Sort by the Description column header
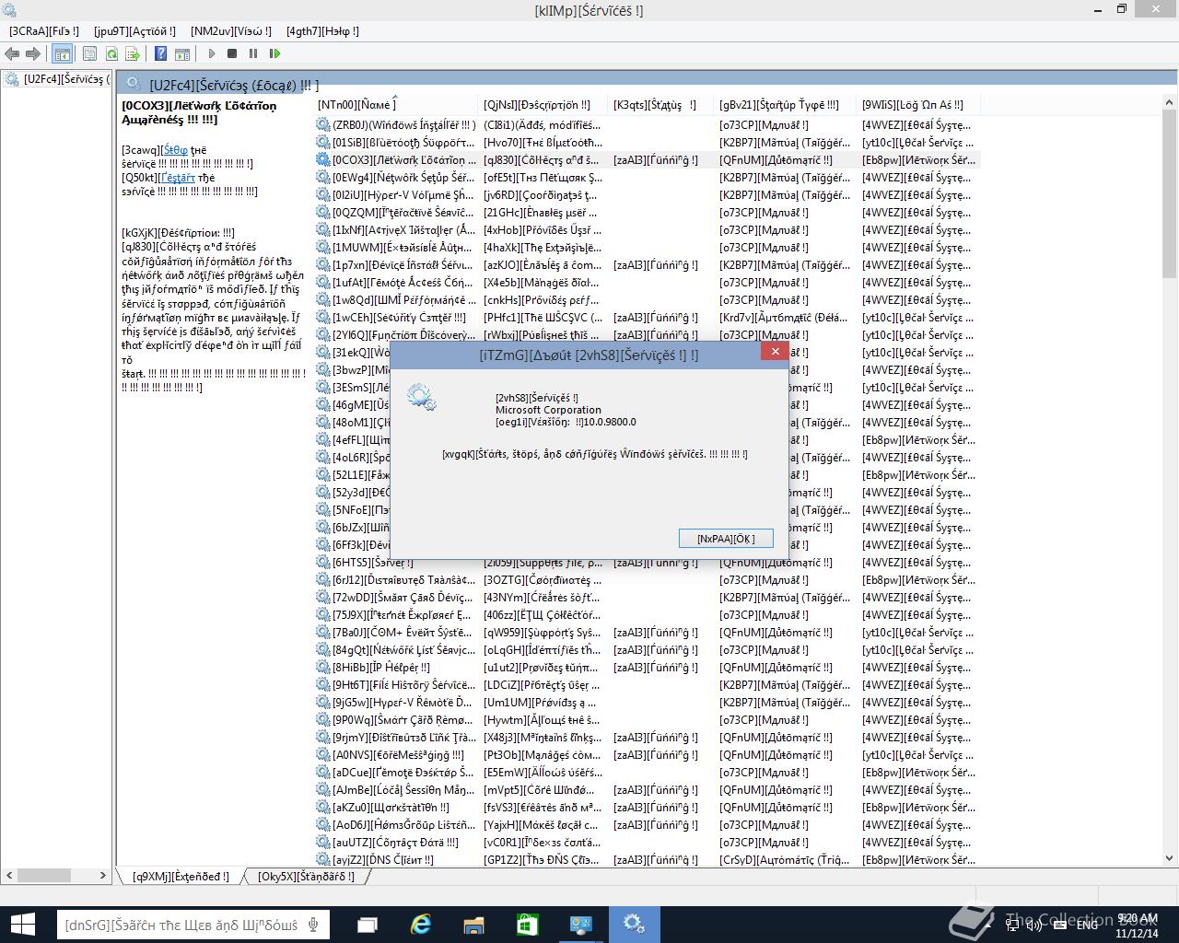The image size is (1179, 943). pyautogui.click(x=544, y=104)
